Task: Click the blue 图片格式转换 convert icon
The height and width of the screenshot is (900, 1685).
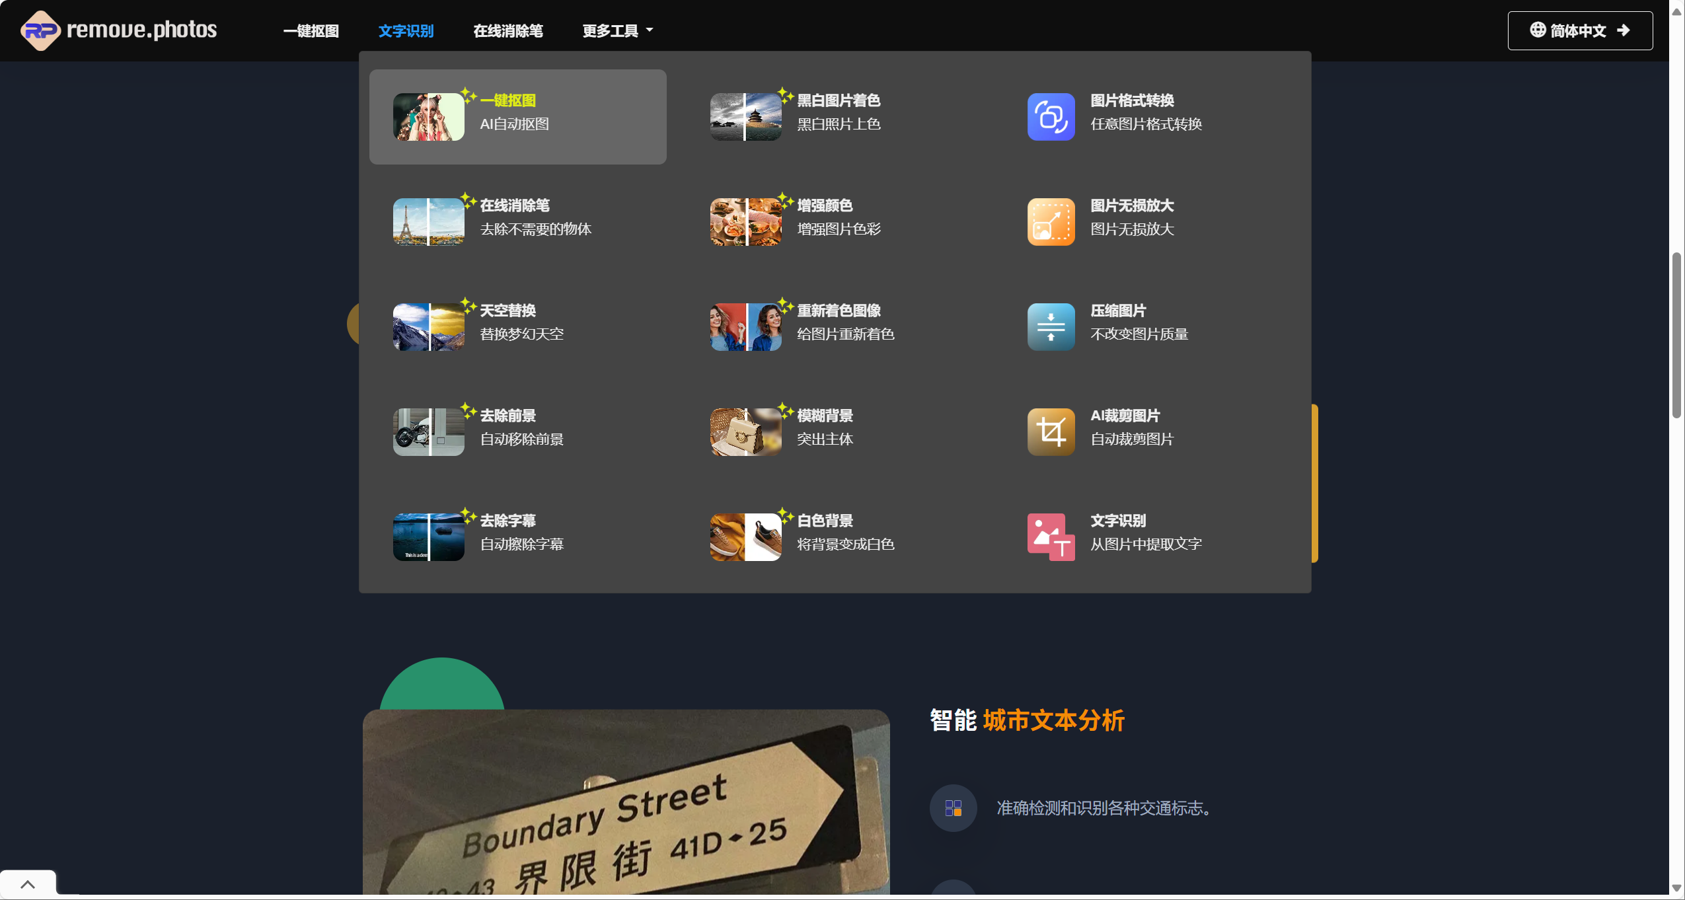Action: 1051,116
